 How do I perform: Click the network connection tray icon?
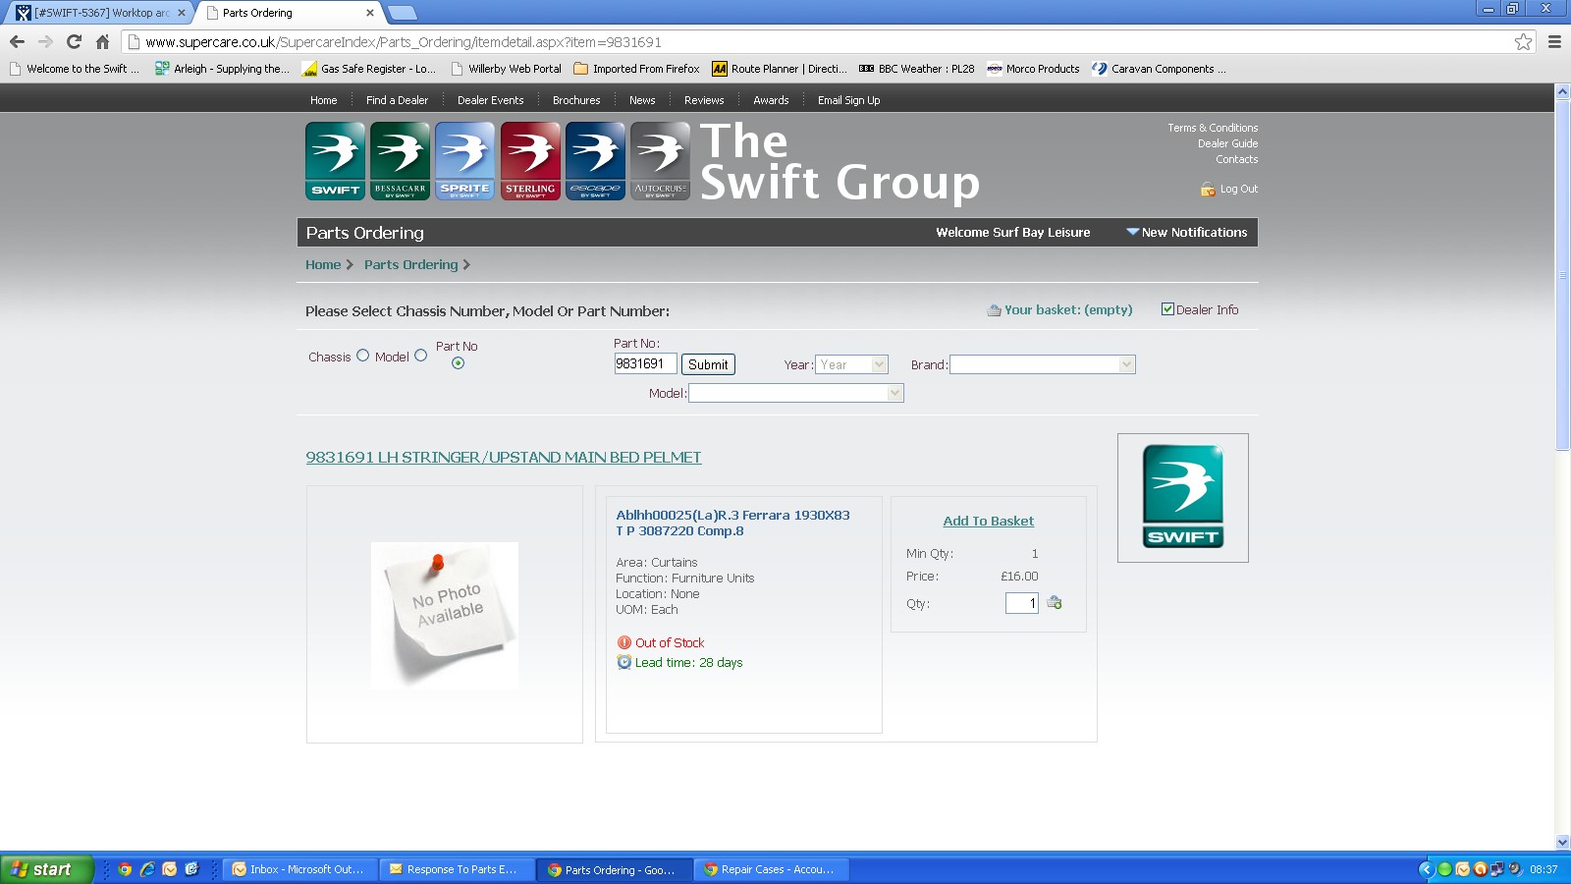tap(1497, 869)
